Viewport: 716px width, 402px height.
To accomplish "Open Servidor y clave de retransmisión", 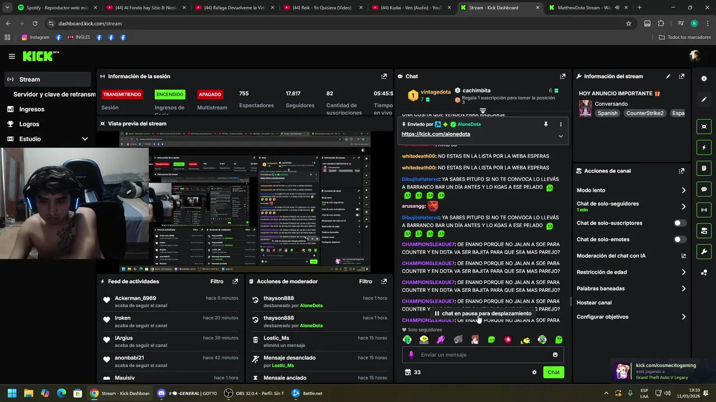I will [54, 94].
